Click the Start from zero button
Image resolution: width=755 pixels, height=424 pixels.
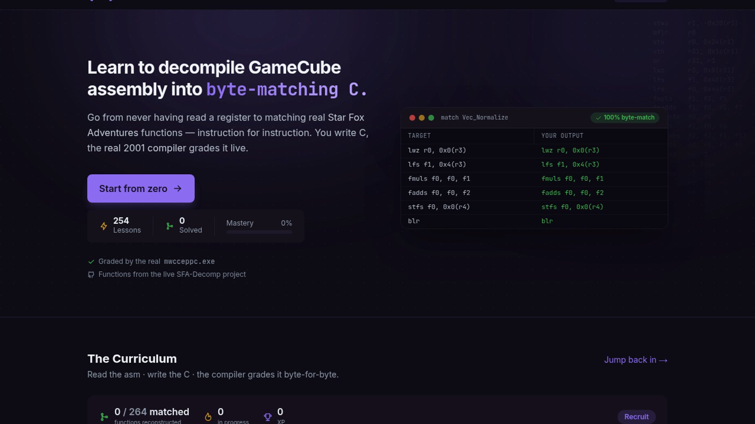[x=141, y=188]
